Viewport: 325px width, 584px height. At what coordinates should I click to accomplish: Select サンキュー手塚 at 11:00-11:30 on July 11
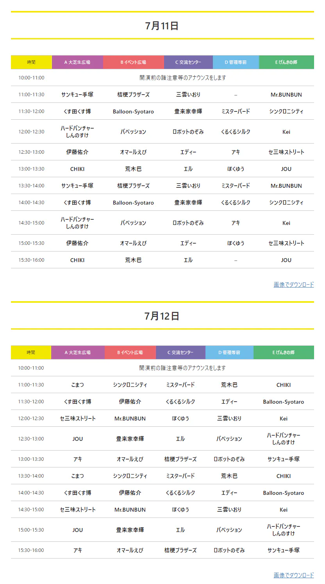77,95
